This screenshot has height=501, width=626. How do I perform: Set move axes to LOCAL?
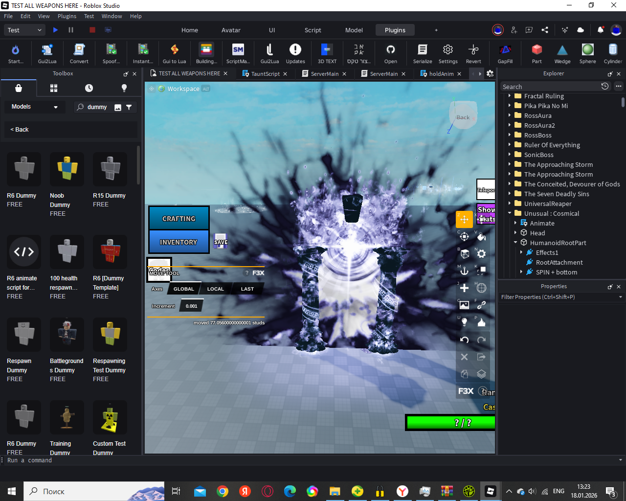pos(216,289)
